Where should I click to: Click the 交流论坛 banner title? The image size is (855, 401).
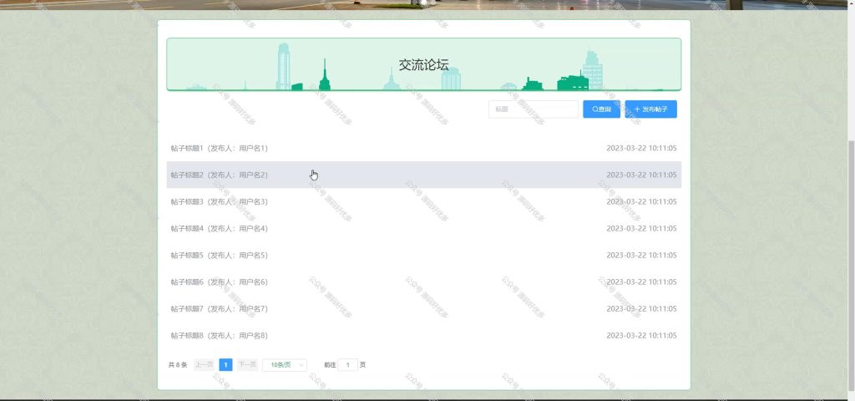tap(423, 65)
